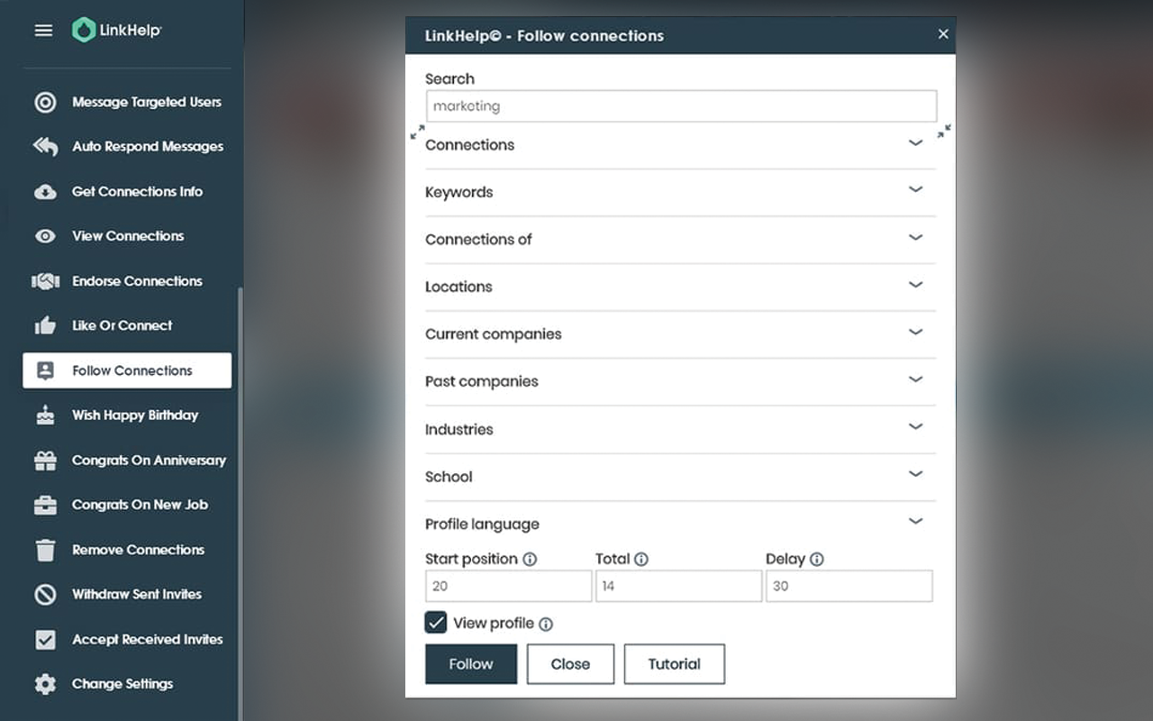
Task: Select View Connections menu item
Action: click(x=127, y=236)
